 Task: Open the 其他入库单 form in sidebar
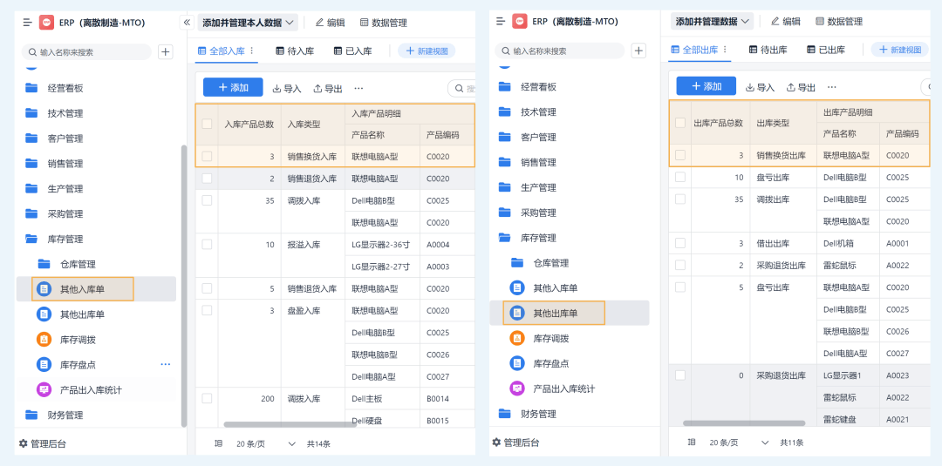coord(82,289)
